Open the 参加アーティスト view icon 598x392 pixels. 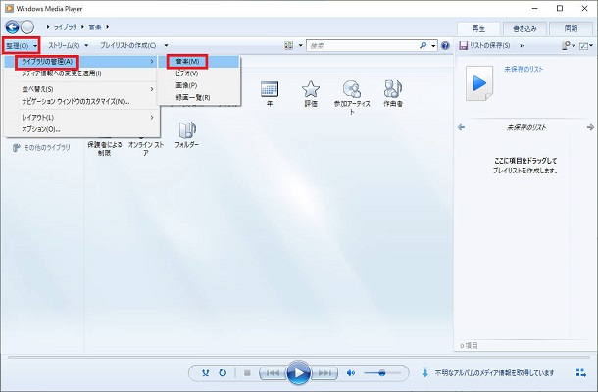click(x=352, y=97)
